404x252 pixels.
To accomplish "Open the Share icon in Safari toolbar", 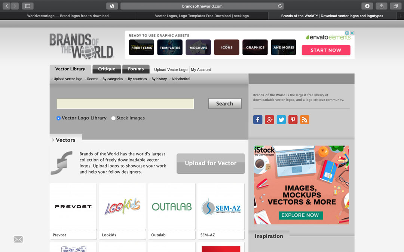I will click(x=381, y=6).
